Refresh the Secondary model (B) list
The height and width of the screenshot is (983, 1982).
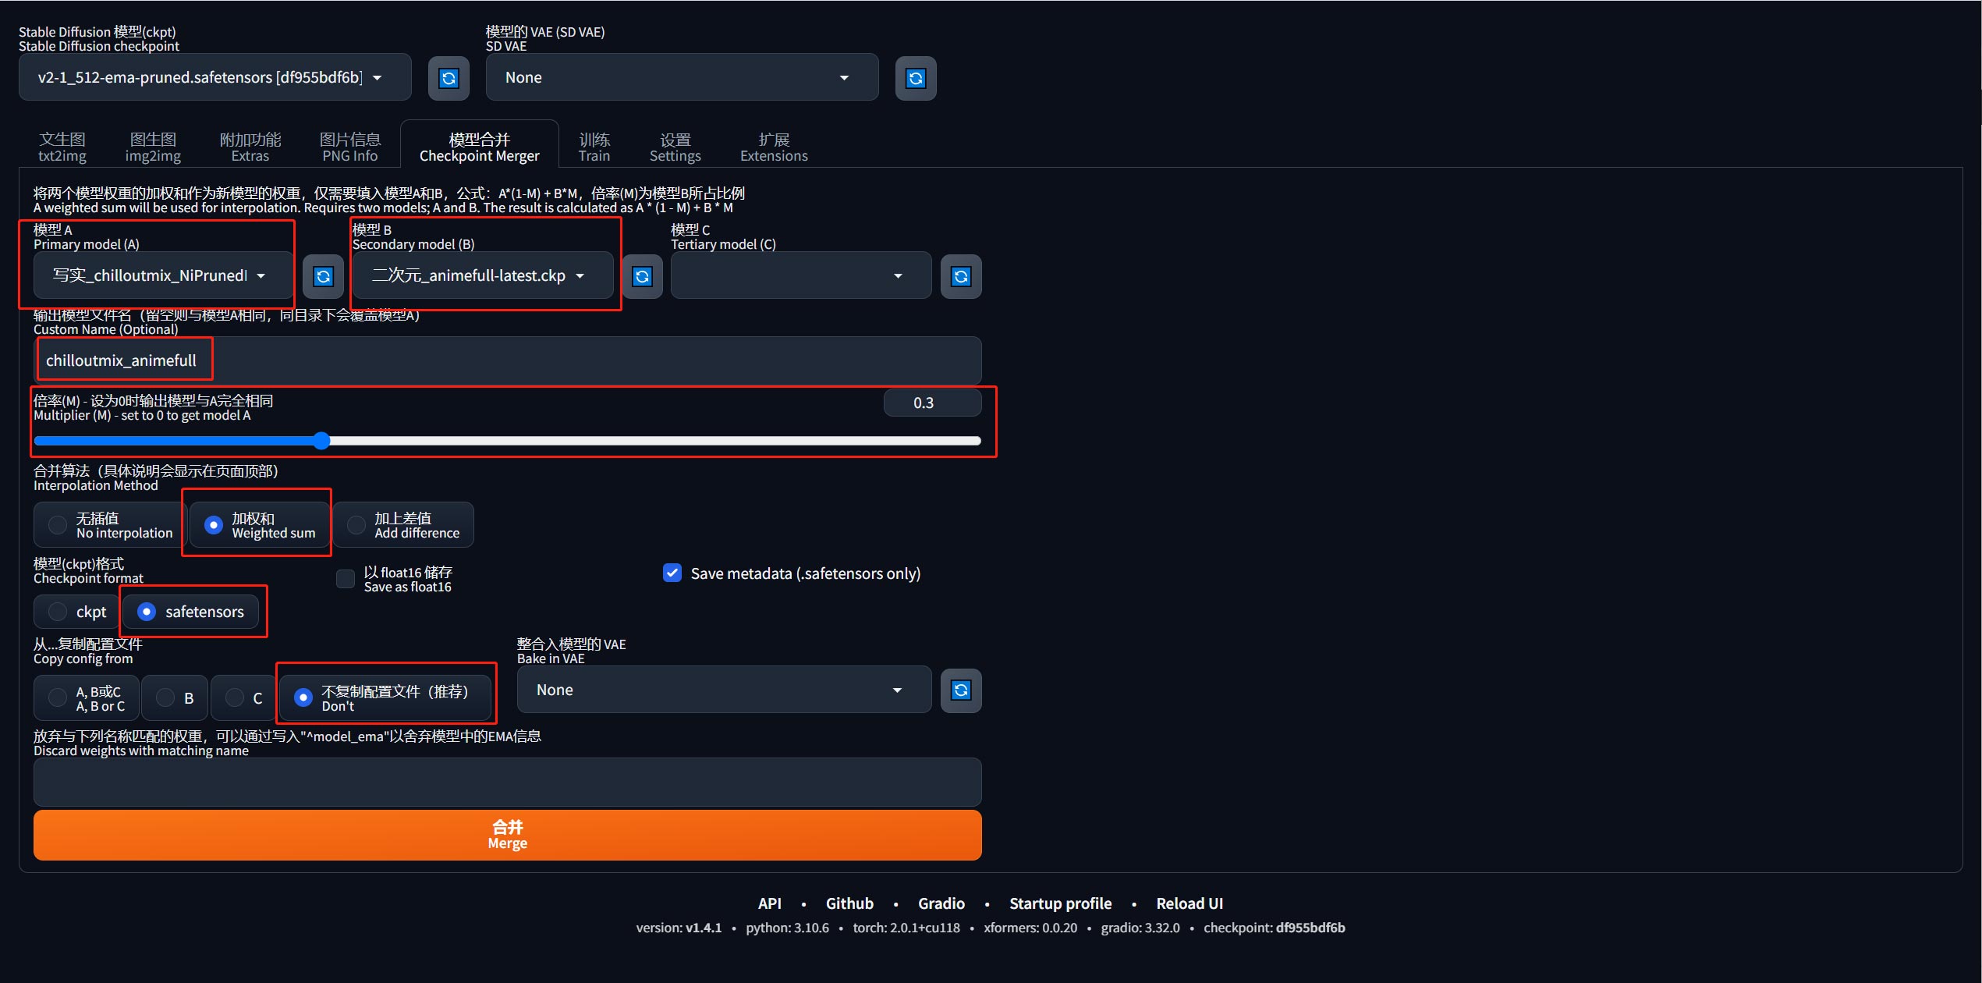coord(642,276)
